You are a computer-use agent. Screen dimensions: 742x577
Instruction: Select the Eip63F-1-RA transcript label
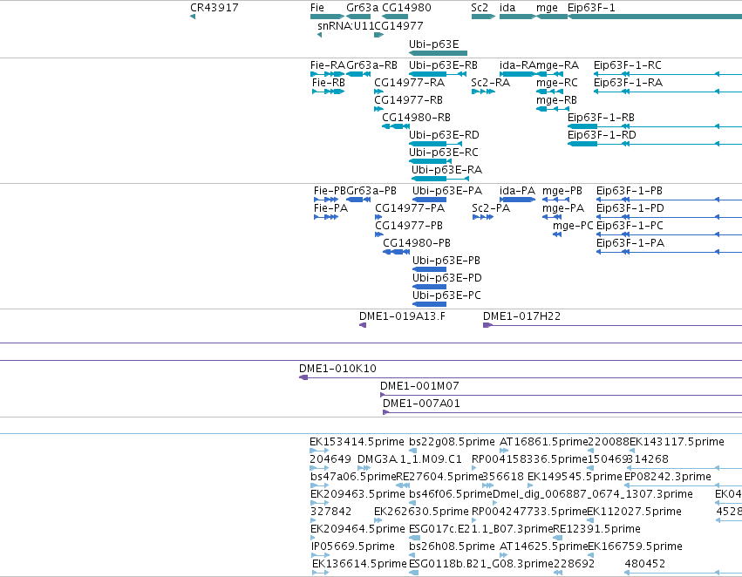(628, 82)
